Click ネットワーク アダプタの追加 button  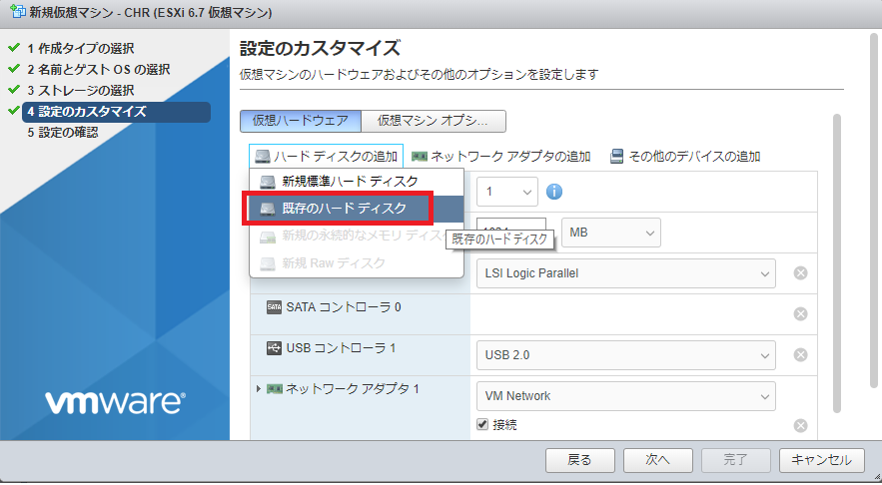[501, 157]
